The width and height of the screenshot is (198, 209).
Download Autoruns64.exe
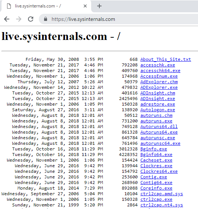pos(159,132)
